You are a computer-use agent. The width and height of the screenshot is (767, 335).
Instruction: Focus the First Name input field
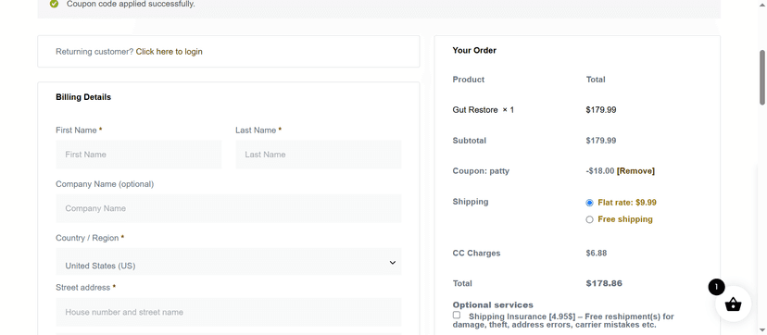(x=138, y=155)
